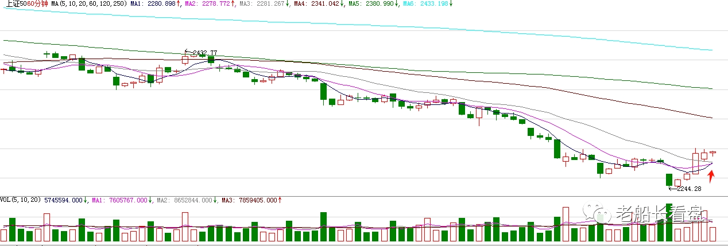Click the 上证50 index name label
The height and width of the screenshot is (246, 728).
[17, 3]
